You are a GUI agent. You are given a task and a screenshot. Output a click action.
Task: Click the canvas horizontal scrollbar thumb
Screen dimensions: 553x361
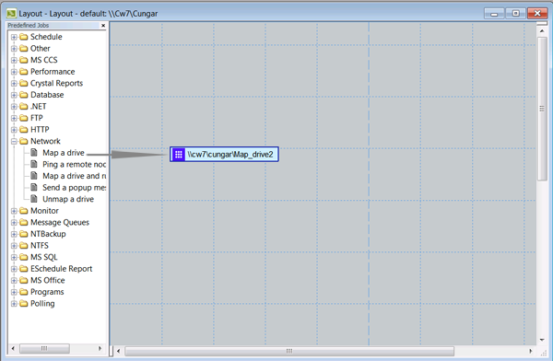pos(289,351)
